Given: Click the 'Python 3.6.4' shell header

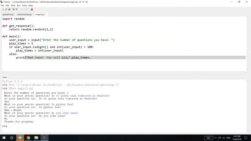Looking at the screenshot, I should pyautogui.click(x=12, y=81).
